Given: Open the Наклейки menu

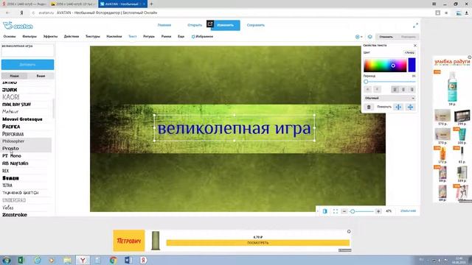Looking at the screenshot, I should click(114, 36).
